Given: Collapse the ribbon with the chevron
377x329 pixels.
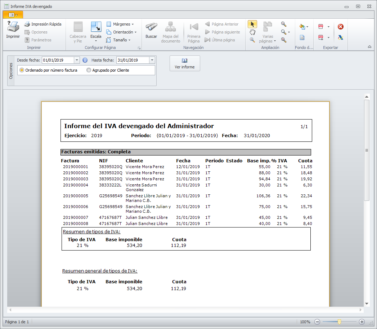Looking at the screenshot, I should (369, 47).
